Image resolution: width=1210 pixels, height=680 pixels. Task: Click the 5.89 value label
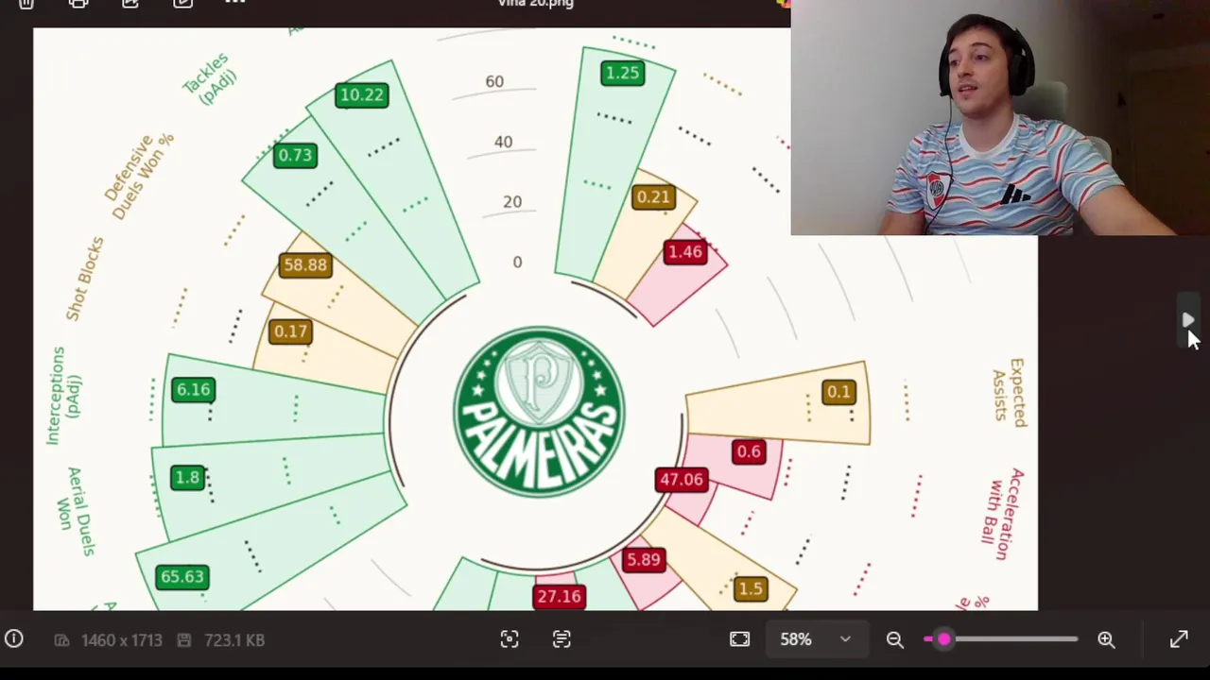(643, 559)
